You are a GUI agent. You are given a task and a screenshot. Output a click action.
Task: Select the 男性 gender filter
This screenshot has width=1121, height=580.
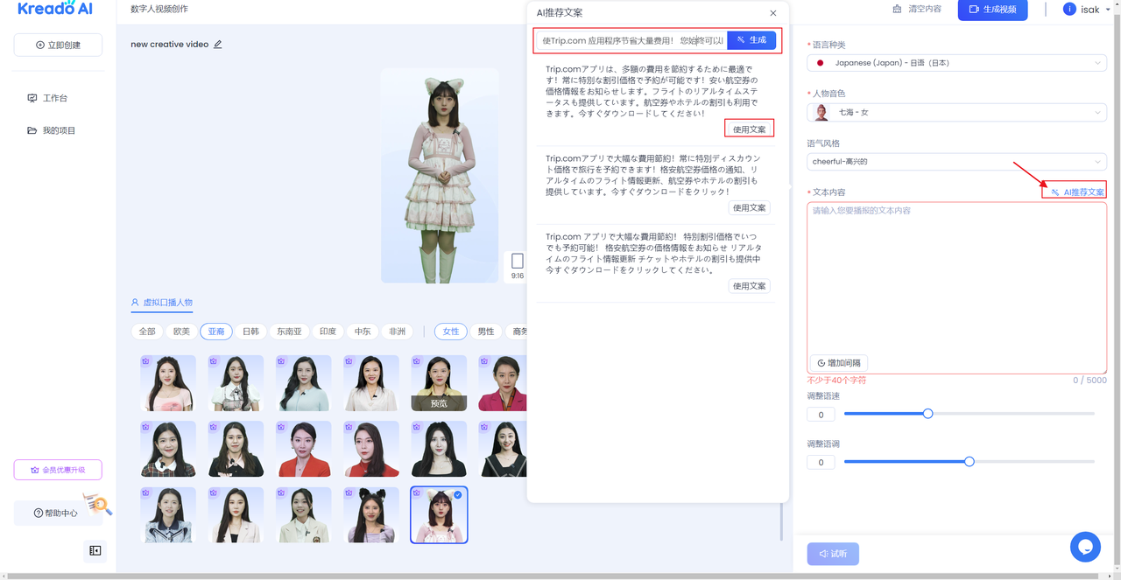tap(486, 332)
